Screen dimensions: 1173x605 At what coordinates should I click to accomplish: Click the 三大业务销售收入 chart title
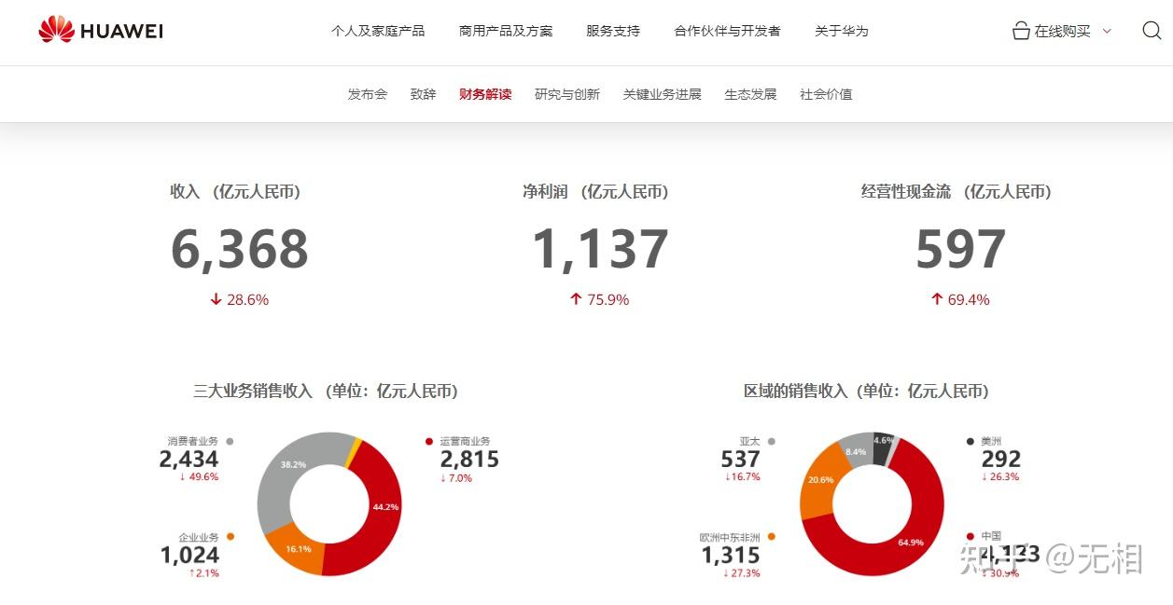[326, 391]
